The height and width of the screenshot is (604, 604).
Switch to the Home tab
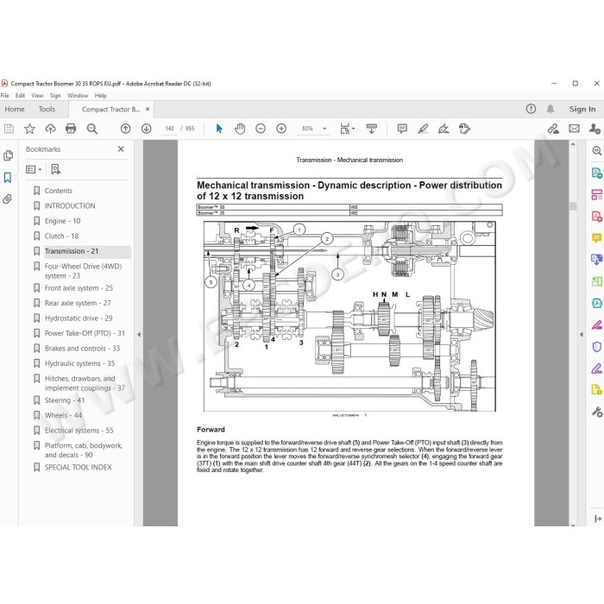click(x=15, y=110)
